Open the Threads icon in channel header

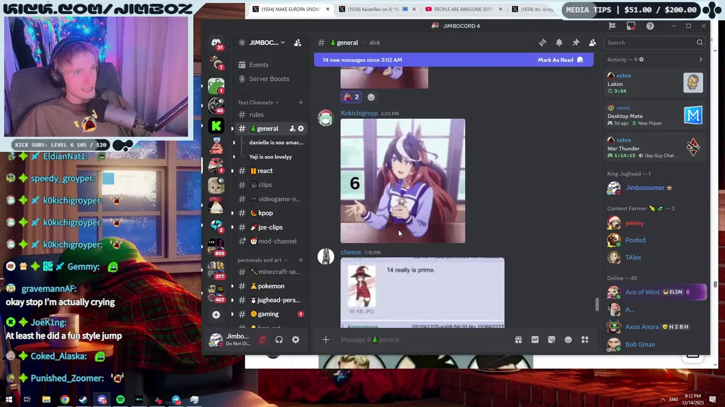pyautogui.click(x=543, y=43)
